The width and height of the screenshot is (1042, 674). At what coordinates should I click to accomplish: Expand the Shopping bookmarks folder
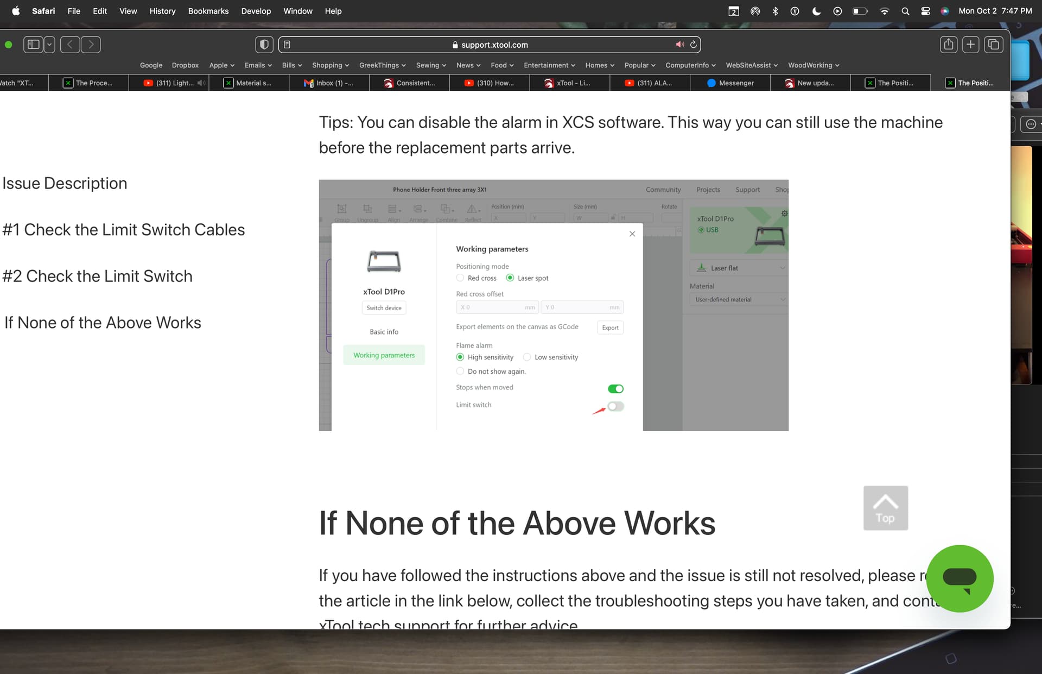[x=331, y=65]
